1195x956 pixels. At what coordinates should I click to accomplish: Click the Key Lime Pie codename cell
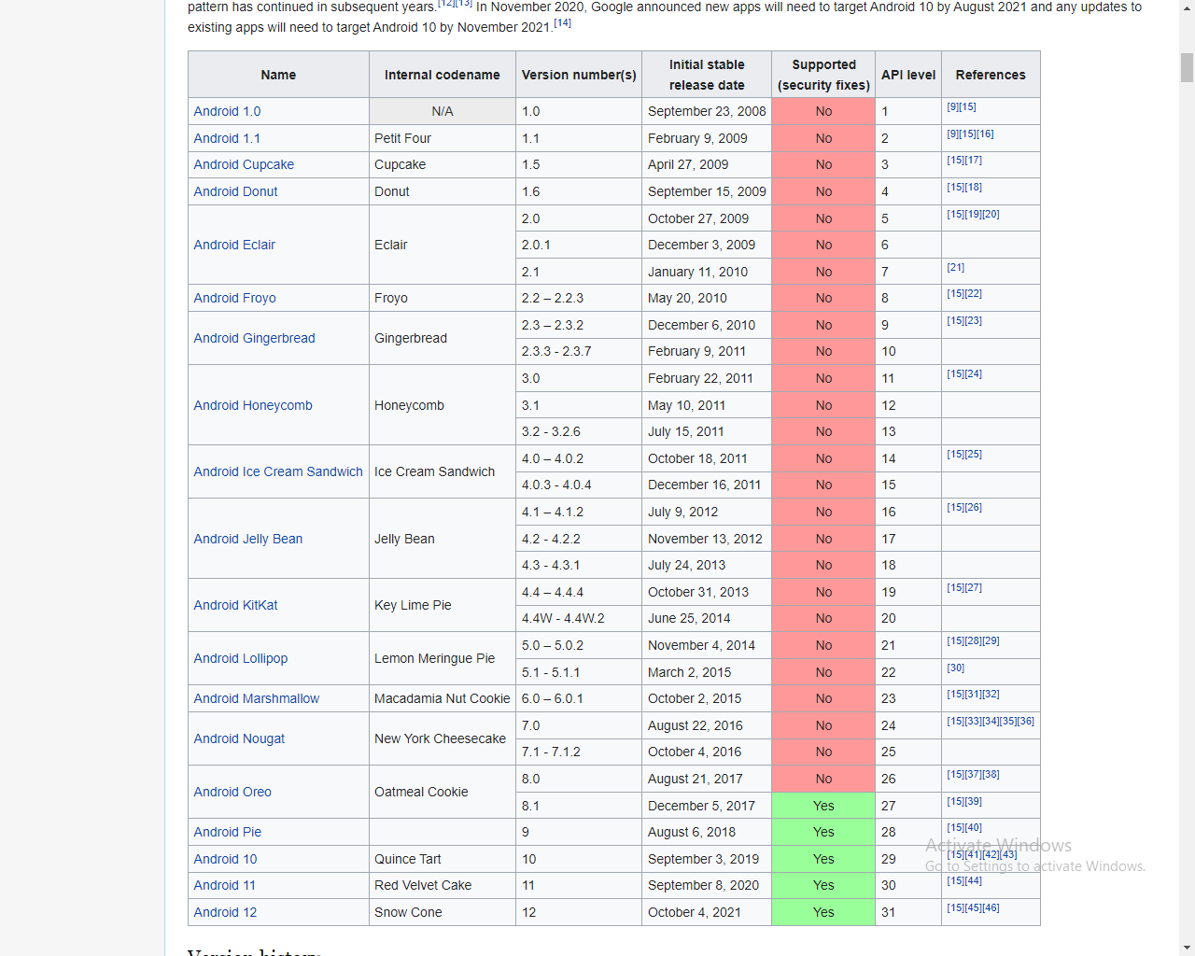[443, 605]
